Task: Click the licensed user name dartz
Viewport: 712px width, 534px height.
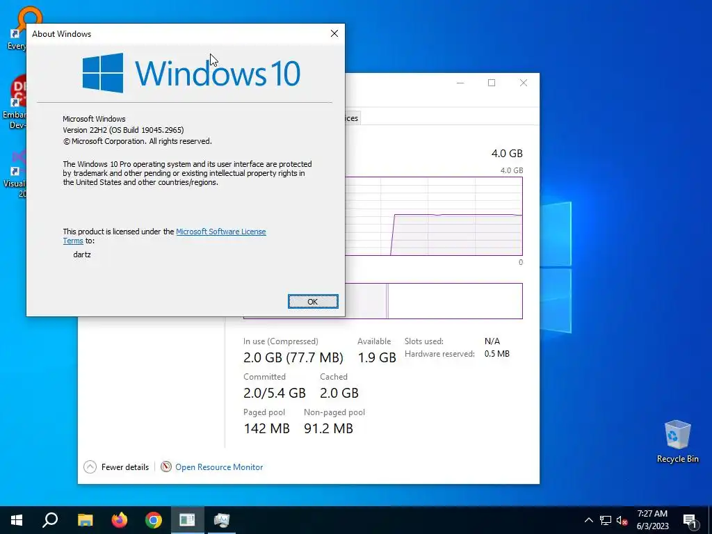Action: 82,254
